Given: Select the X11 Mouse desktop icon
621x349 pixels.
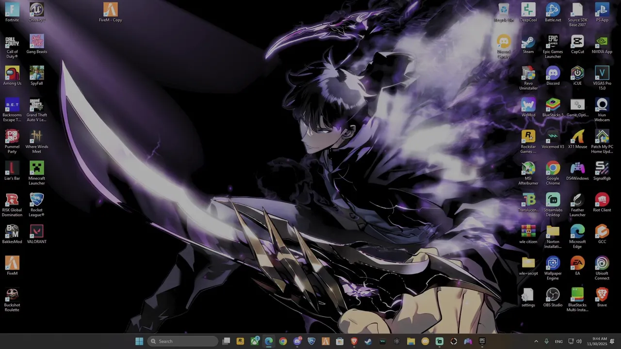Looking at the screenshot, I should click(577, 139).
